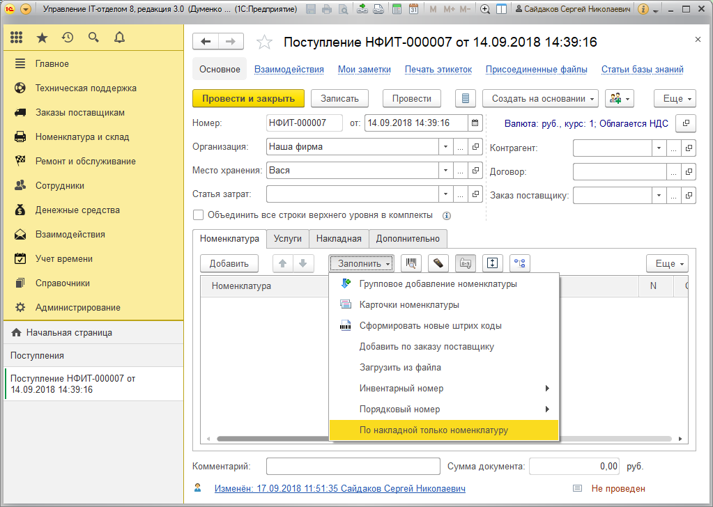Open Favorites star in the sidebar toolbar
713x507 pixels.
(x=43, y=38)
